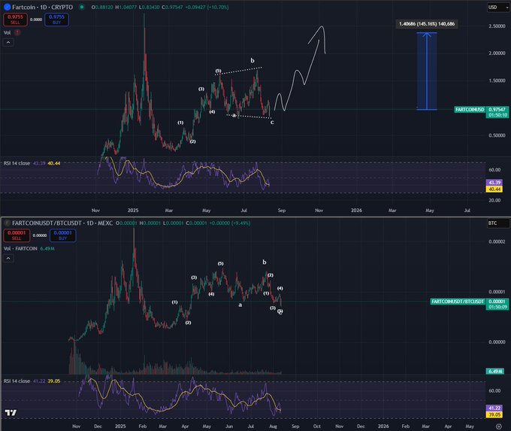Click the green market status dot
511x431 pixels.
click(82, 7)
